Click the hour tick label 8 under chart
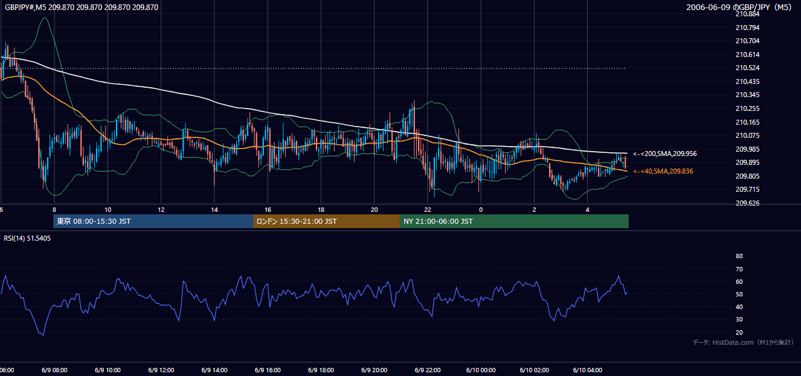 click(x=55, y=209)
